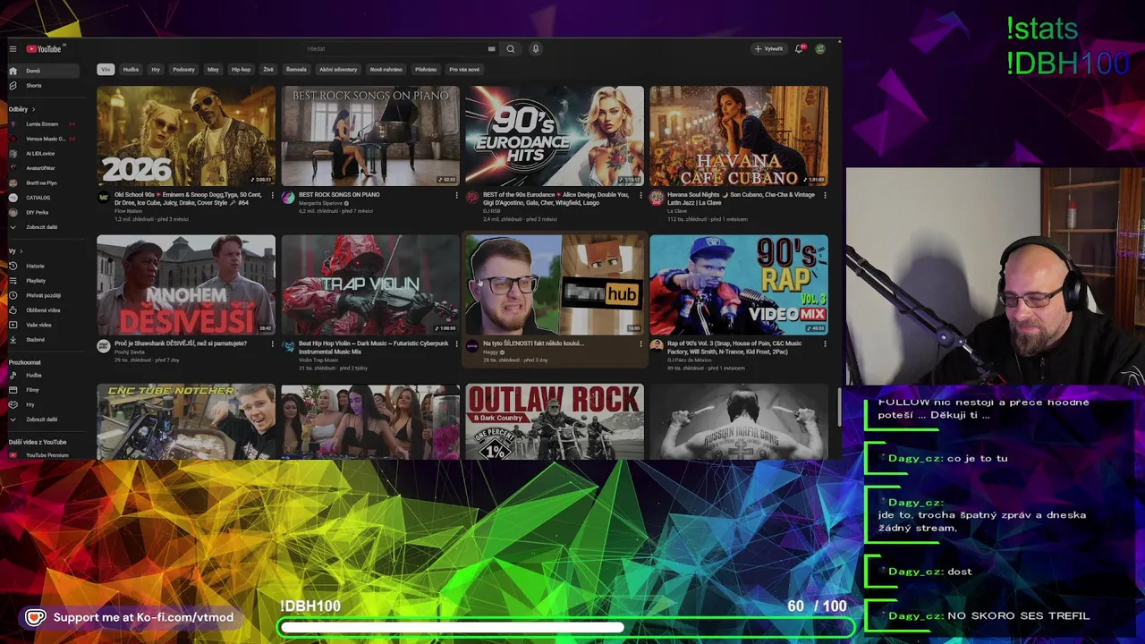This screenshot has width=1145, height=644.
Task: Play the HAVANA CAFÉ CUBANO thumbnail
Action: pyautogui.click(x=739, y=136)
